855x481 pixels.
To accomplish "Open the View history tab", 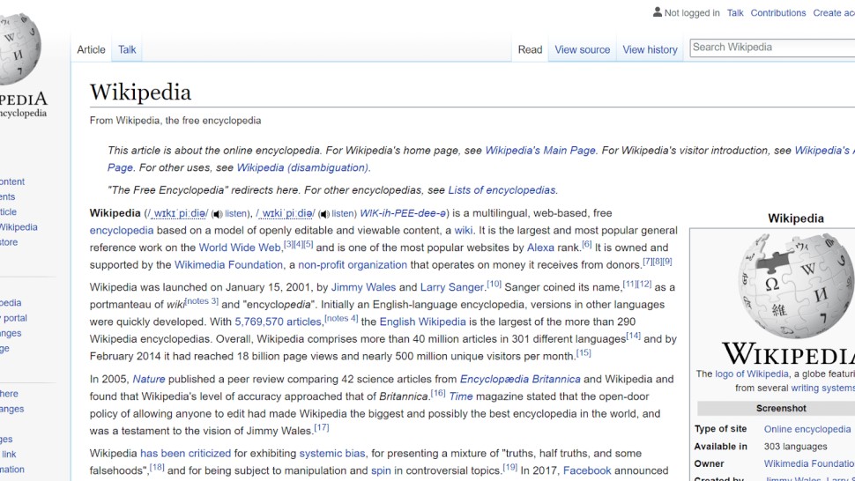I will pos(650,49).
